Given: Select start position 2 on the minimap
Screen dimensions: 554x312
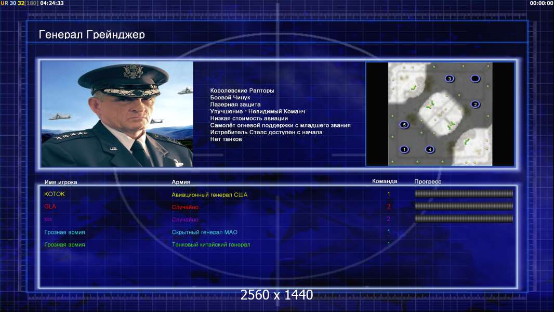Looking at the screenshot, I should (x=475, y=104).
